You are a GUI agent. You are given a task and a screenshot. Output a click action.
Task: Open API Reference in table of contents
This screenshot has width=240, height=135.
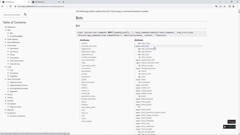point(10,27)
